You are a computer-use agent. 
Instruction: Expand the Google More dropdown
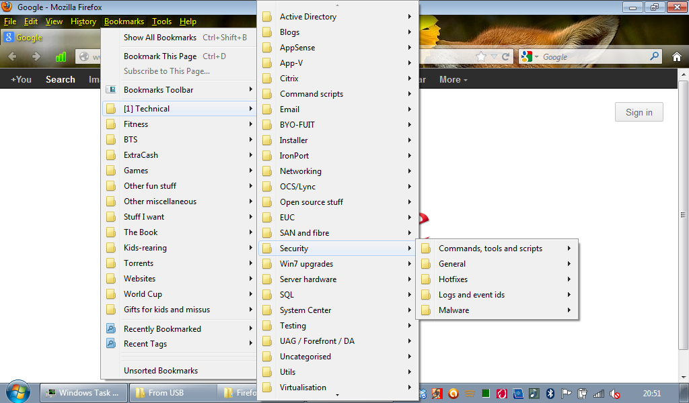(453, 79)
